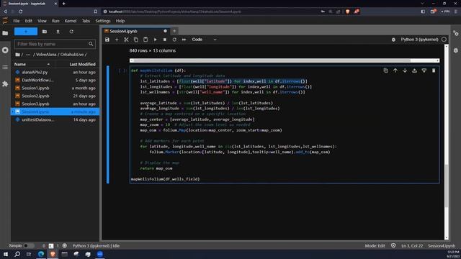Run the selected cell
Screen dimensions: 461x259
tap(156, 40)
